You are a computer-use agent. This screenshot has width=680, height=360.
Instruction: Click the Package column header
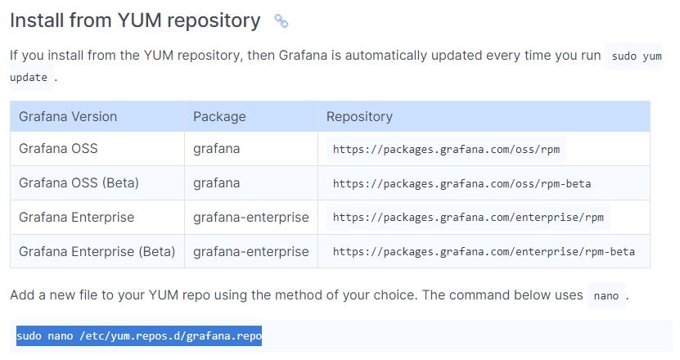point(219,116)
